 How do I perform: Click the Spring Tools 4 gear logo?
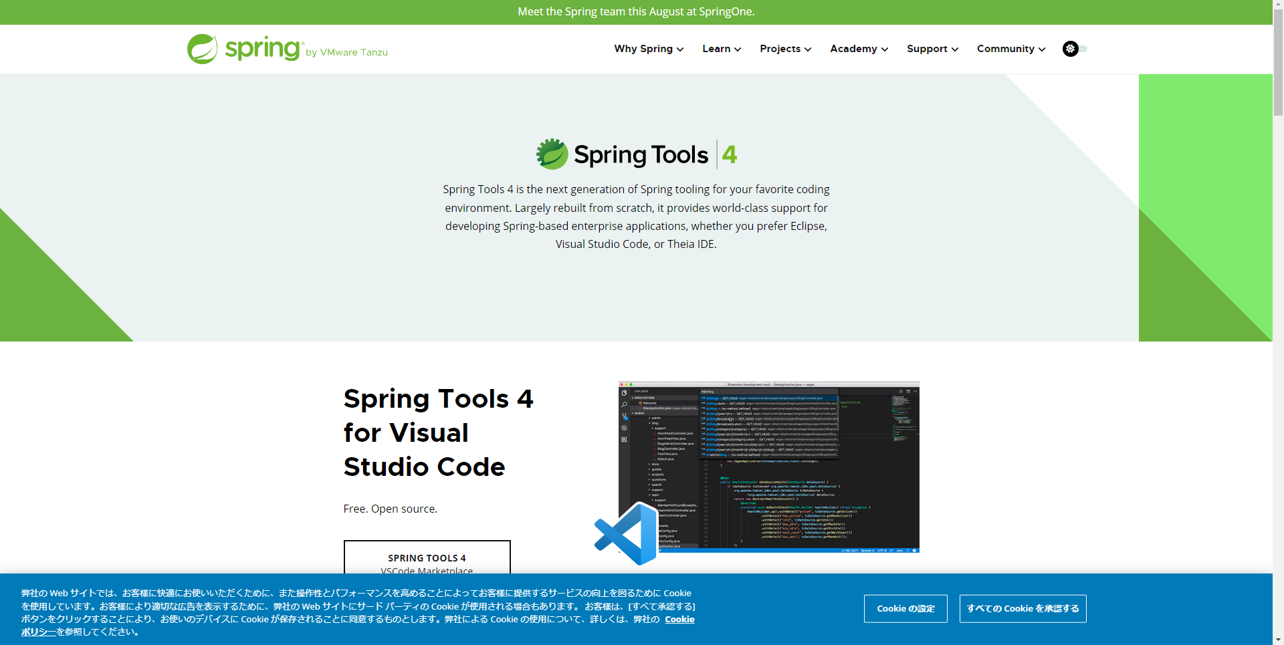tap(552, 154)
